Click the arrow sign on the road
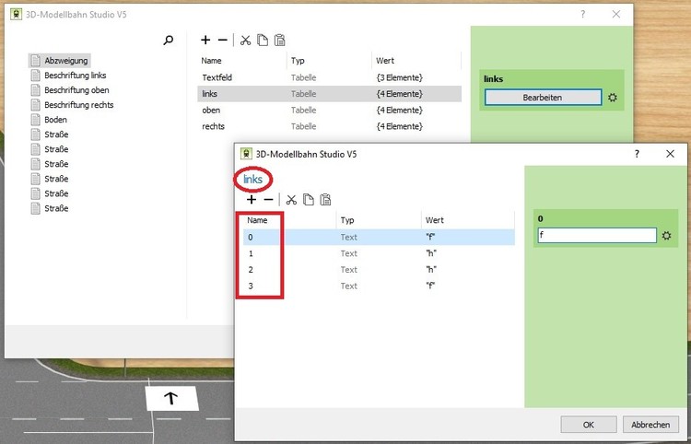The width and height of the screenshot is (691, 444). coord(171,398)
